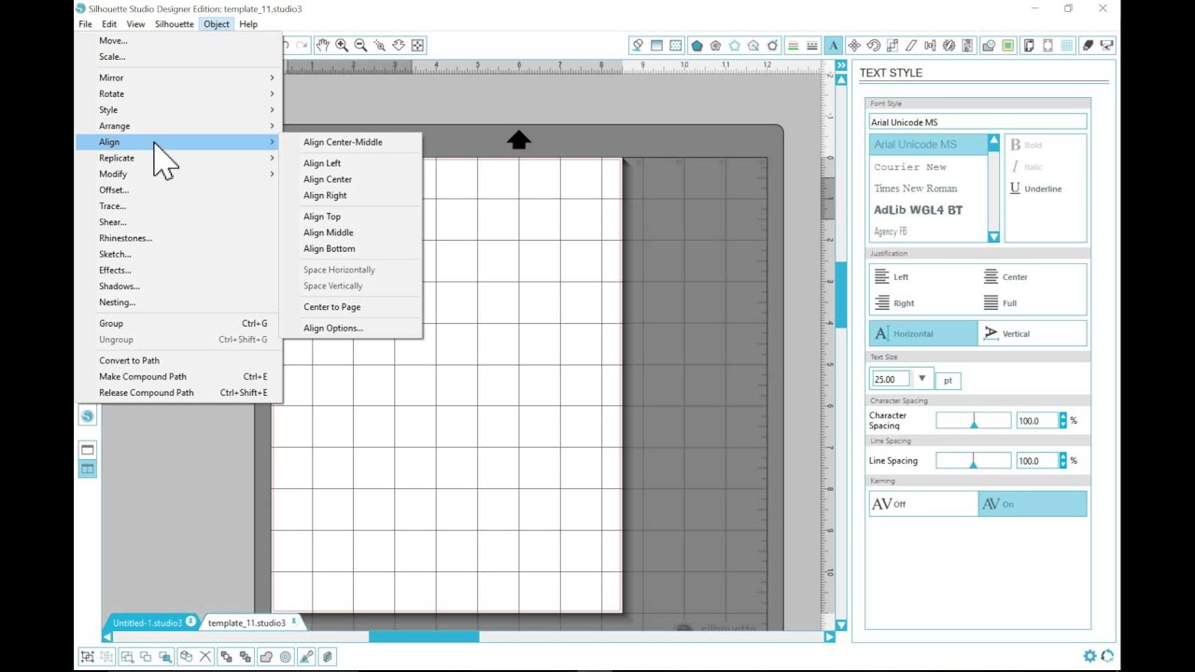Click the Send to Back icon
The width and height of the screenshot is (1195, 672).
tap(246, 657)
